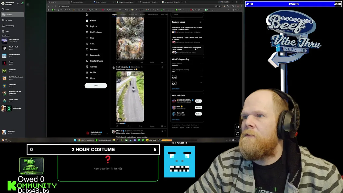The height and width of the screenshot is (193, 343).
Task: Follow REIGN SHAMMY account
Action: (198, 101)
